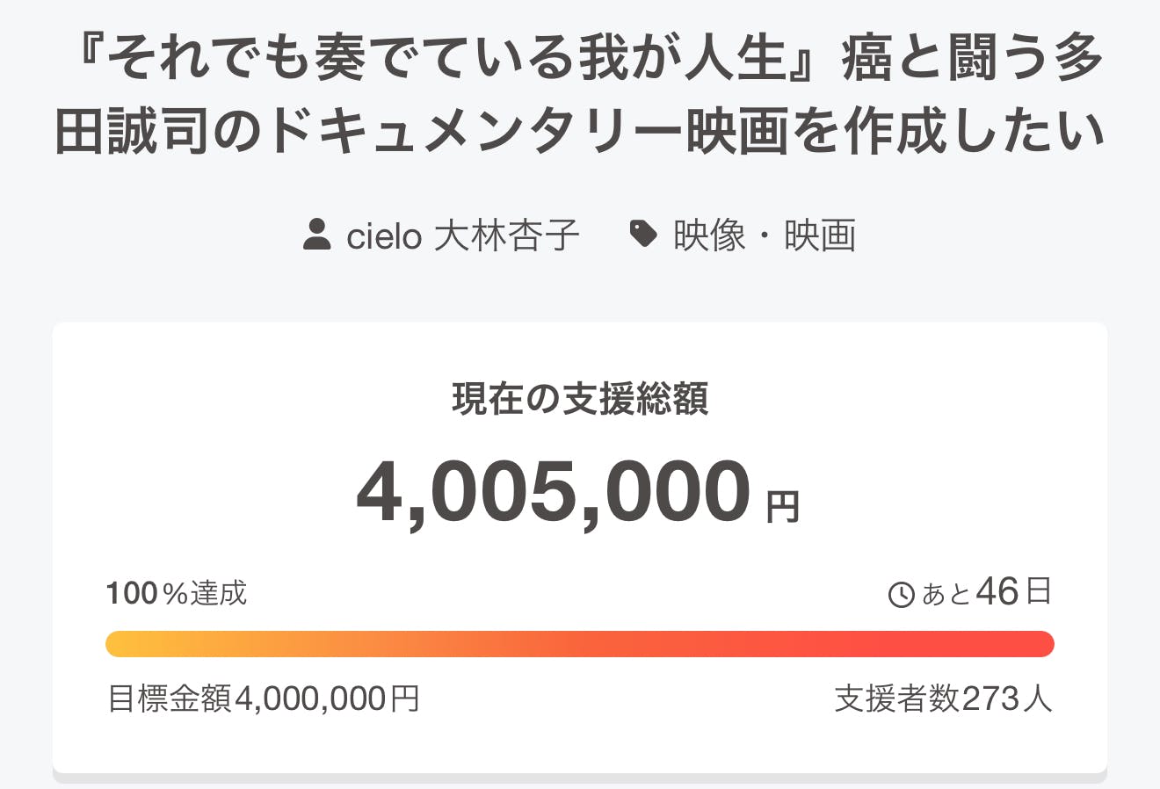This screenshot has width=1160, height=789.
Task: Click the 100 percent number
Action: point(132,594)
